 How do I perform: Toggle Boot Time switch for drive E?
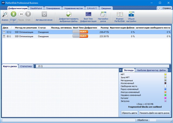point(80,36)
